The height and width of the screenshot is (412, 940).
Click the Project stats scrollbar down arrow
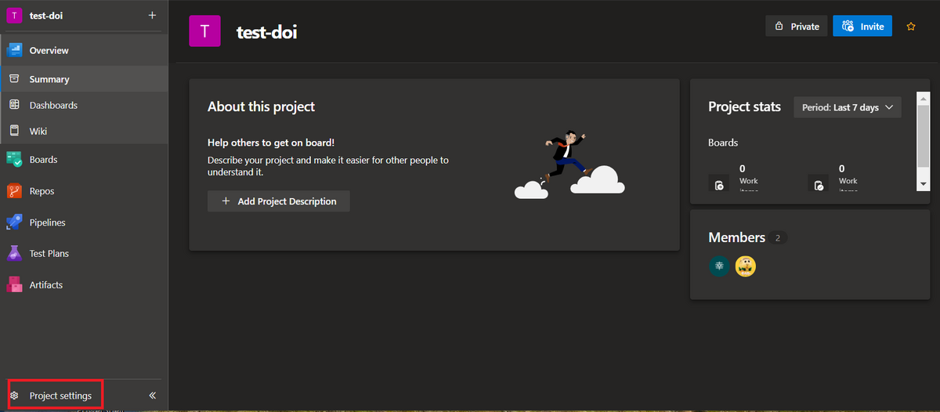coord(924,184)
